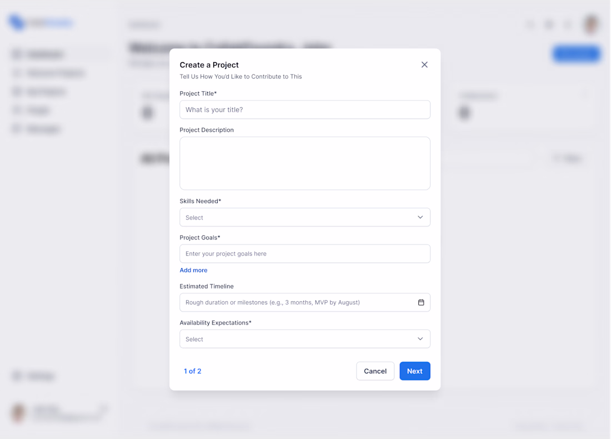Image resolution: width=611 pixels, height=439 pixels.
Task: Open the user avatar in top-right header
Action: [x=591, y=24]
